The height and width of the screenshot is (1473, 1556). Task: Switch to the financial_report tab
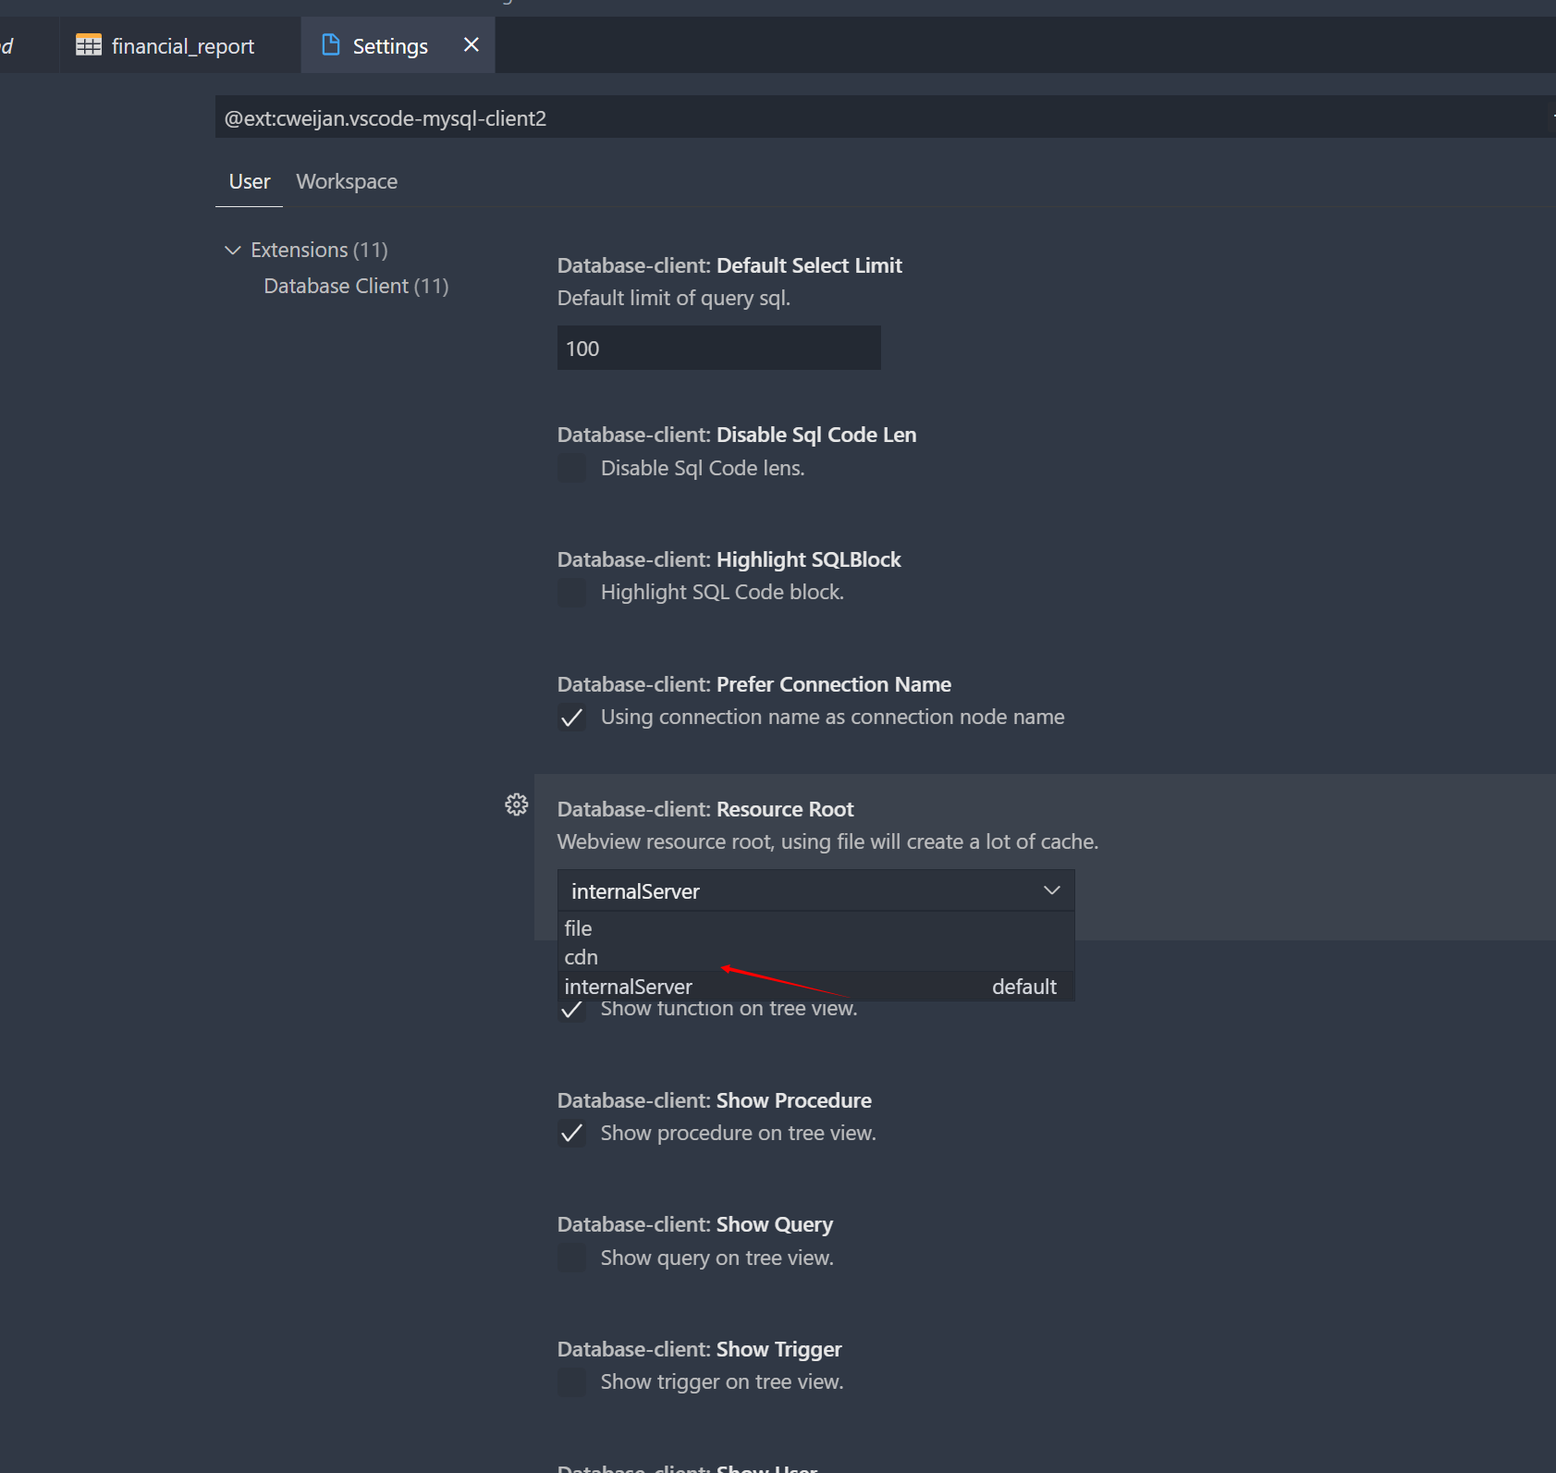[181, 44]
